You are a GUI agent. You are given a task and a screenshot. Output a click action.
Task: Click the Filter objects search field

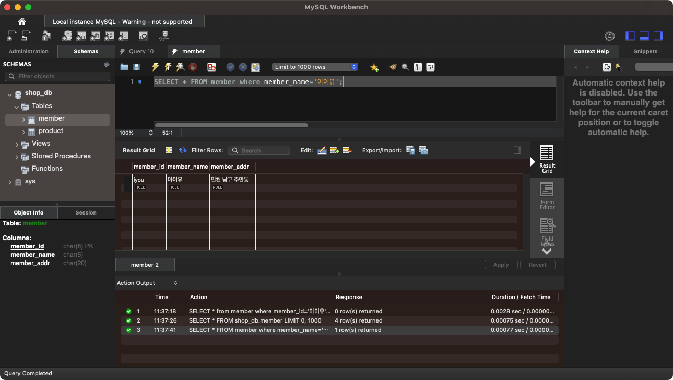(57, 76)
